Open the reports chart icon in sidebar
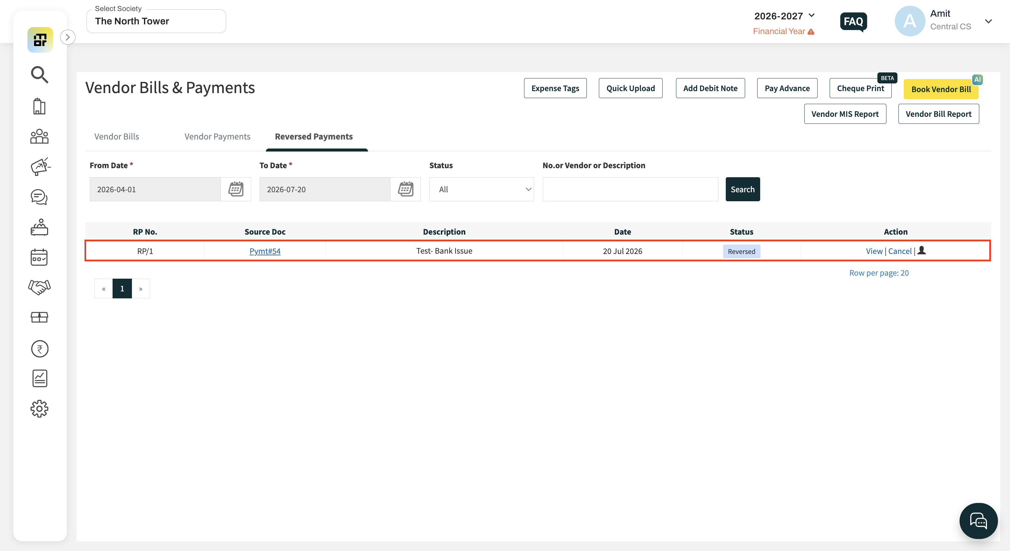1010x551 pixels. [x=40, y=378]
